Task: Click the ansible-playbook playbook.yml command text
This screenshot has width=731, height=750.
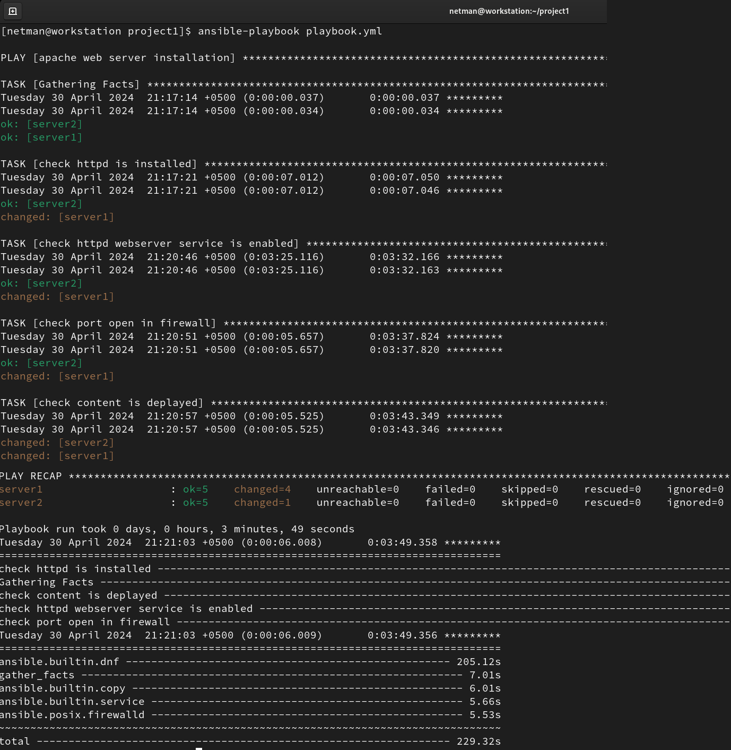Action: [x=290, y=31]
